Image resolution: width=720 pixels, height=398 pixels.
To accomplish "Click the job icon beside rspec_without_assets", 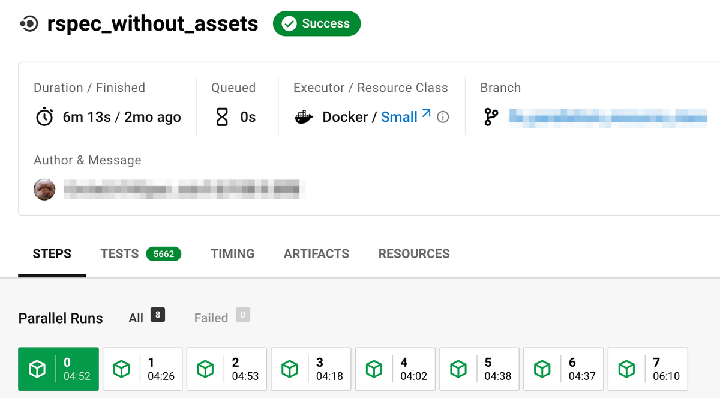I will coord(29,24).
